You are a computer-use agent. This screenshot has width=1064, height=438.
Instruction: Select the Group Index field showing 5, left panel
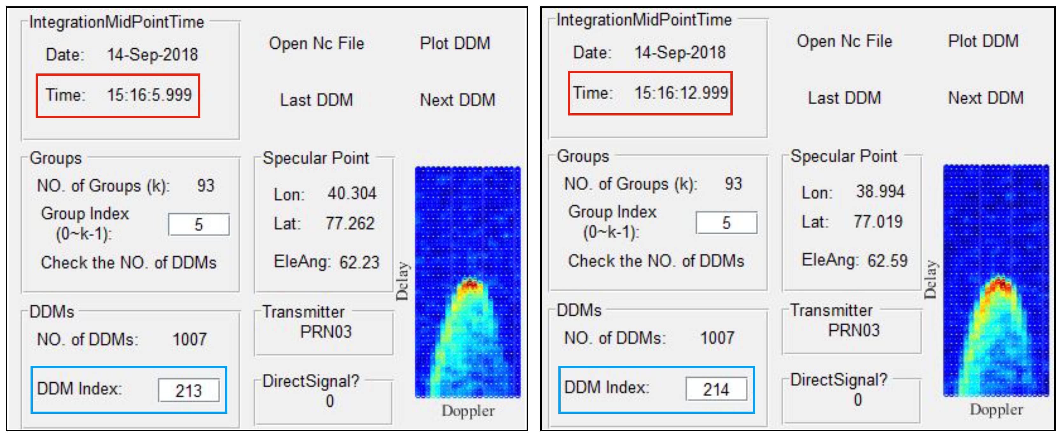(199, 224)
